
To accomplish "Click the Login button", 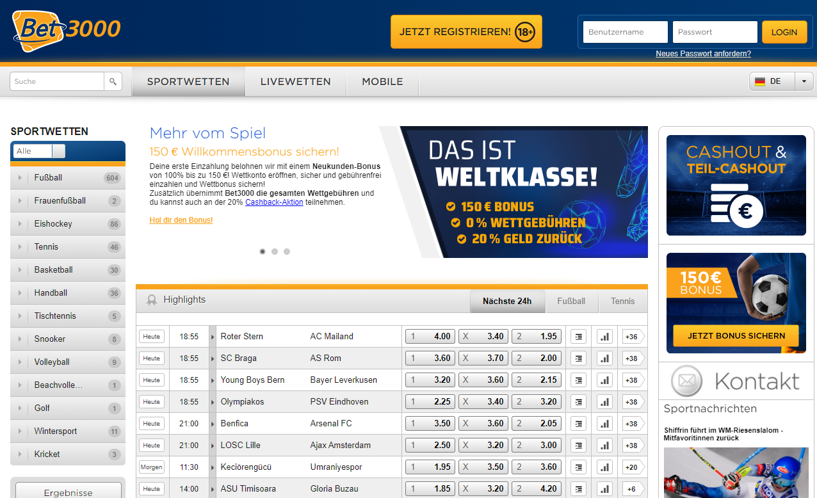I will (784, 32).
